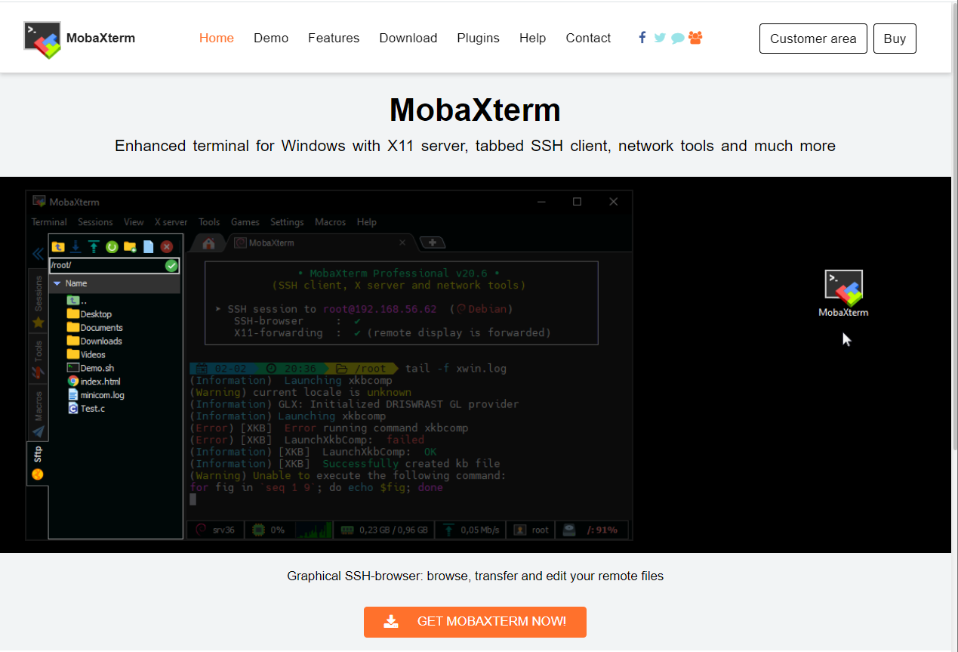Image resolution: width=958 pixels, height=652 pixels.
Task: Click the Customer area button
Action: [x=813, y=39]
